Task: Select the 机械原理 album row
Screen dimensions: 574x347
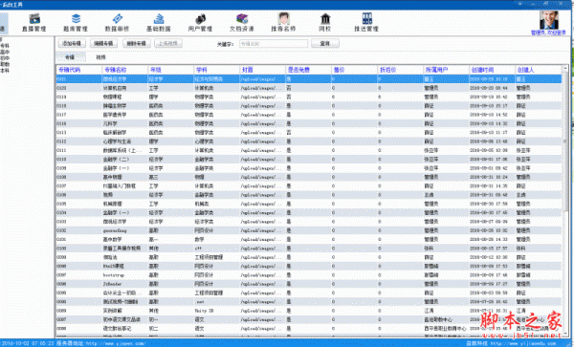Action: coord(309,204)
